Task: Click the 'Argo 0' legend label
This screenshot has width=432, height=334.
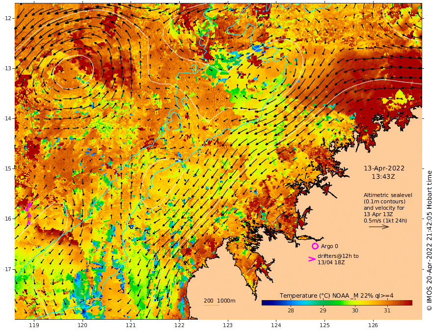Action: (x=329, y=246)
